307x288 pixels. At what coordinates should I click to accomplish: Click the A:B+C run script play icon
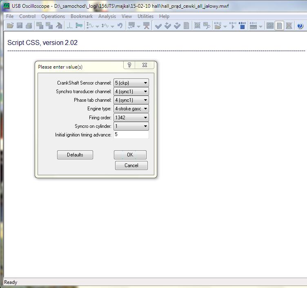[233, 26]
